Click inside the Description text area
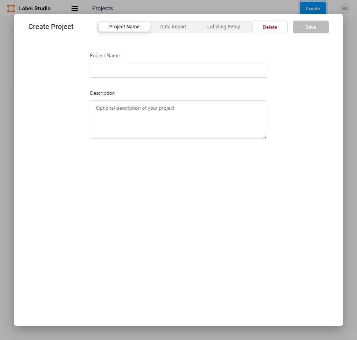 click(178, 120)
